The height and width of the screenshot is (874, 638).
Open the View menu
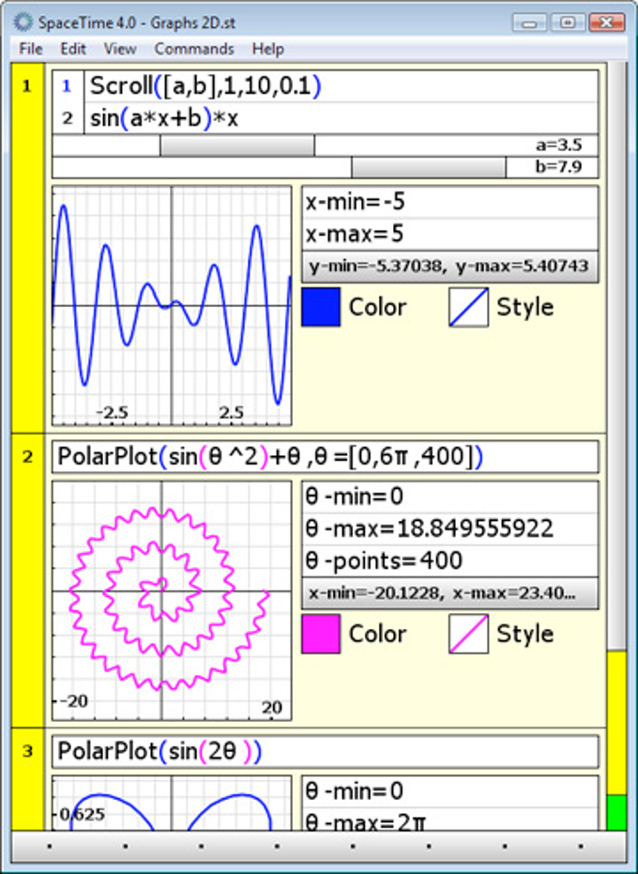120,49
